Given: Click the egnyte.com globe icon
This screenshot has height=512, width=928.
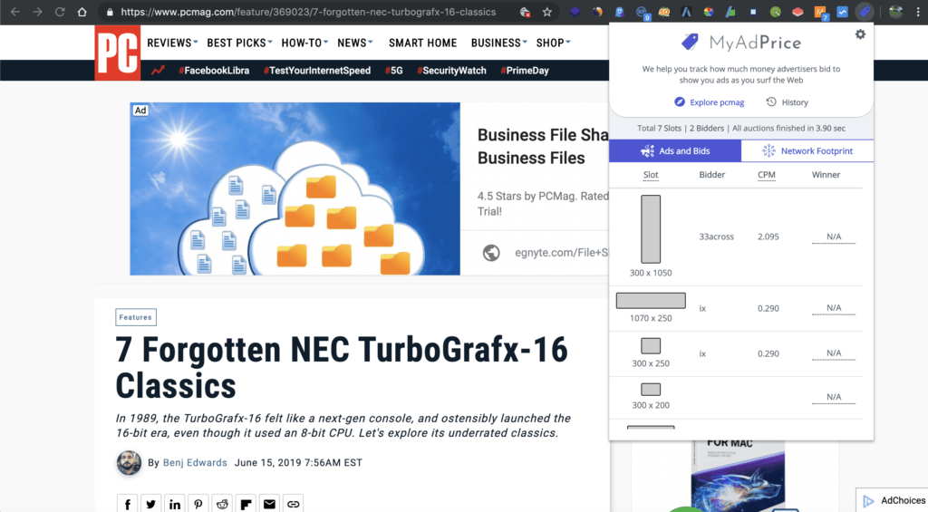Looking at the screenshot, I should 490,253.
